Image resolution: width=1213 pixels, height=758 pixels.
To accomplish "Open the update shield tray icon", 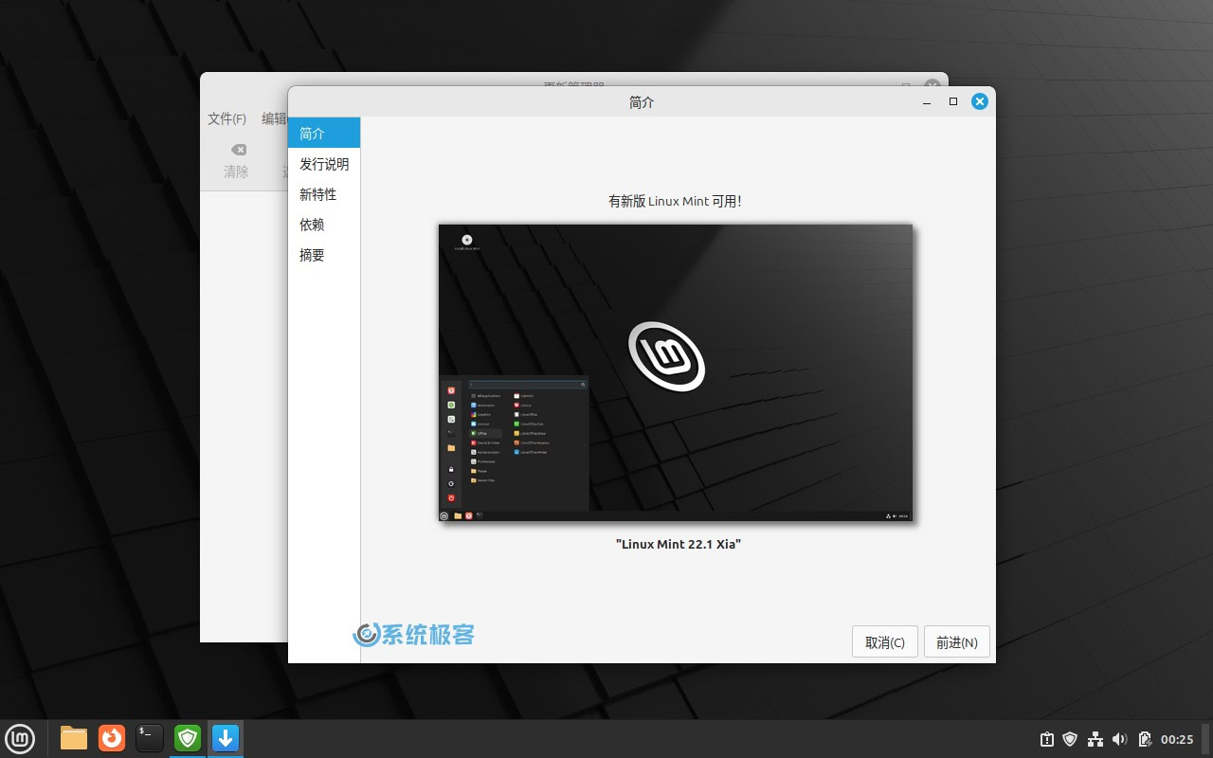I will (x=1071, y=739).
